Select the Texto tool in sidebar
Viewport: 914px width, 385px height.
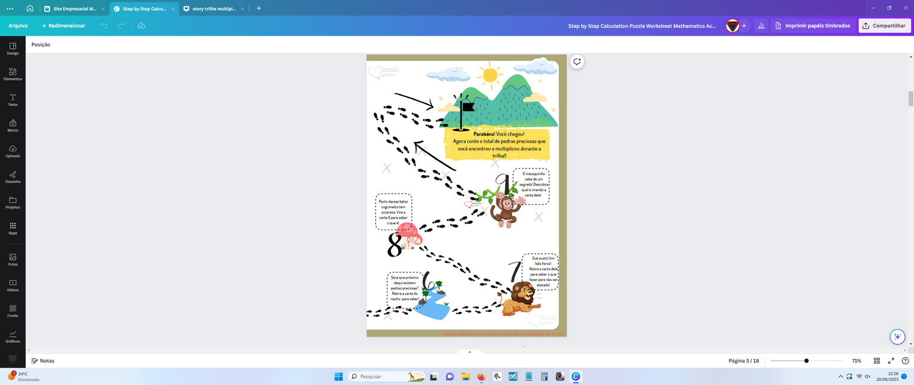click(12, 100)
